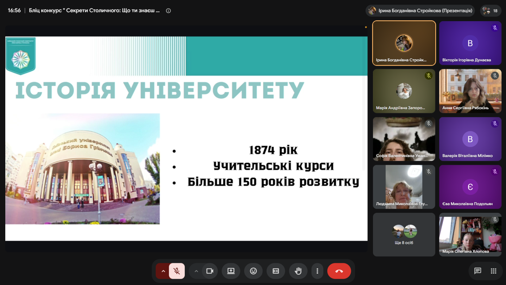
Task: Select Валерія Віталіївна Мілімко's tile
Action: (x=470, y=139)
